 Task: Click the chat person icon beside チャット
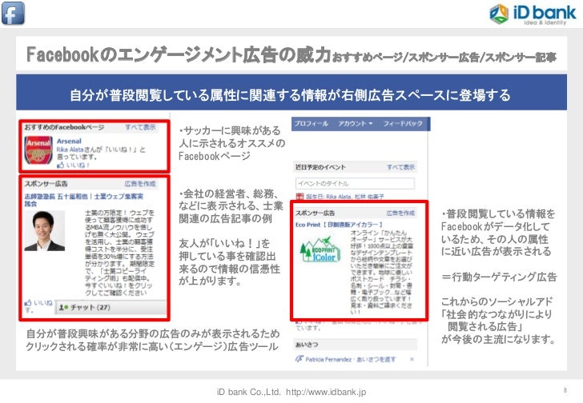coord(63,308)
